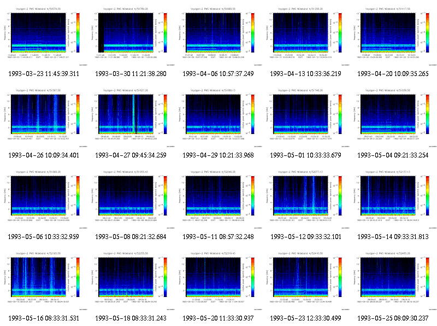Open the spectrogram thumbnail for 1993-05-16 08:33:31.531

click(x=44, y=281)
